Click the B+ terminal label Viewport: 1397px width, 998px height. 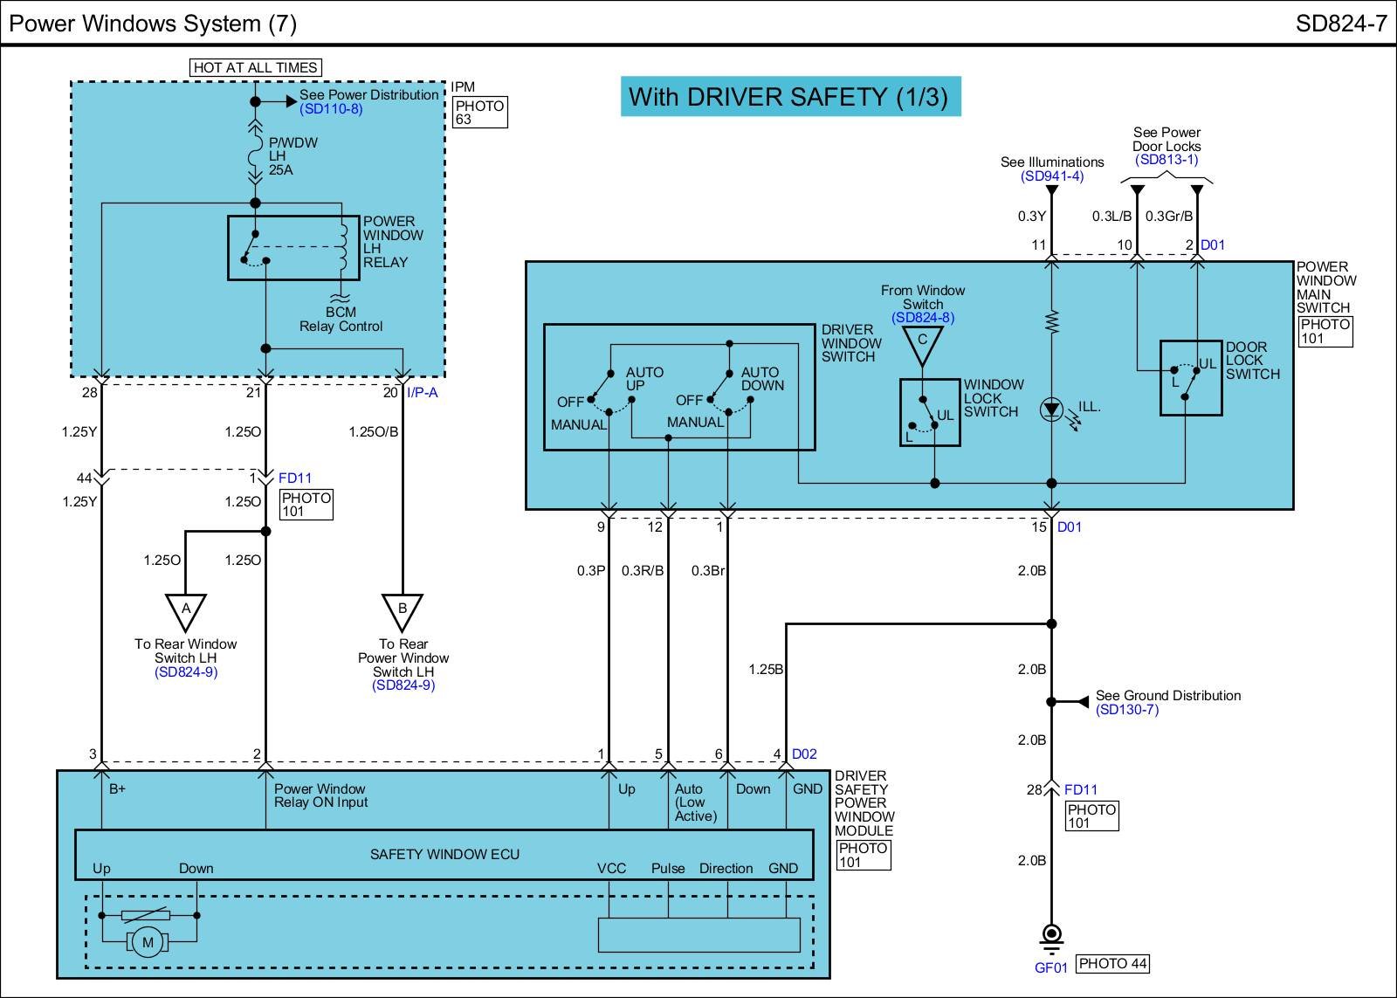click(x=117, y=789)
